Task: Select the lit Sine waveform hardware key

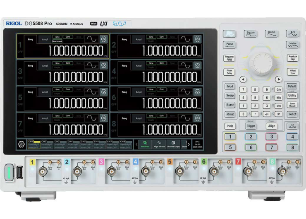Action: coord(229,34)
